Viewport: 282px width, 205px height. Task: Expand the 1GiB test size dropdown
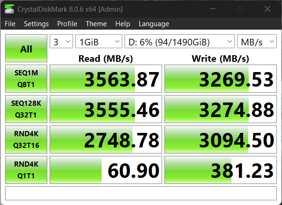click(x=99, y=41)
